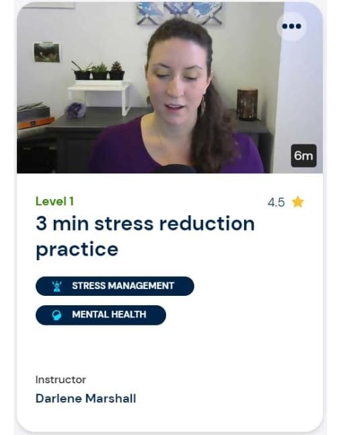Viewport: 341px width, 435px height.
Task: Click the potted plants in the thumbnail
Action: pos(98,71)
